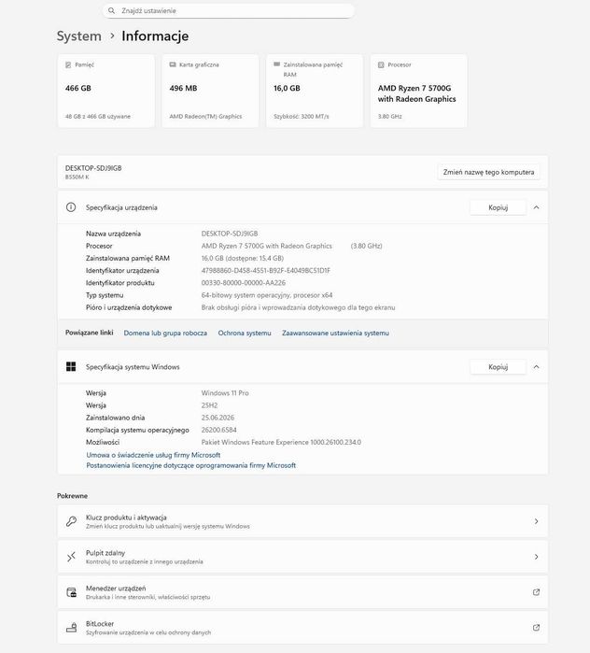Open "Domena lub grupa robocza" link
The image size is (590, 653).
pos(165,334)
